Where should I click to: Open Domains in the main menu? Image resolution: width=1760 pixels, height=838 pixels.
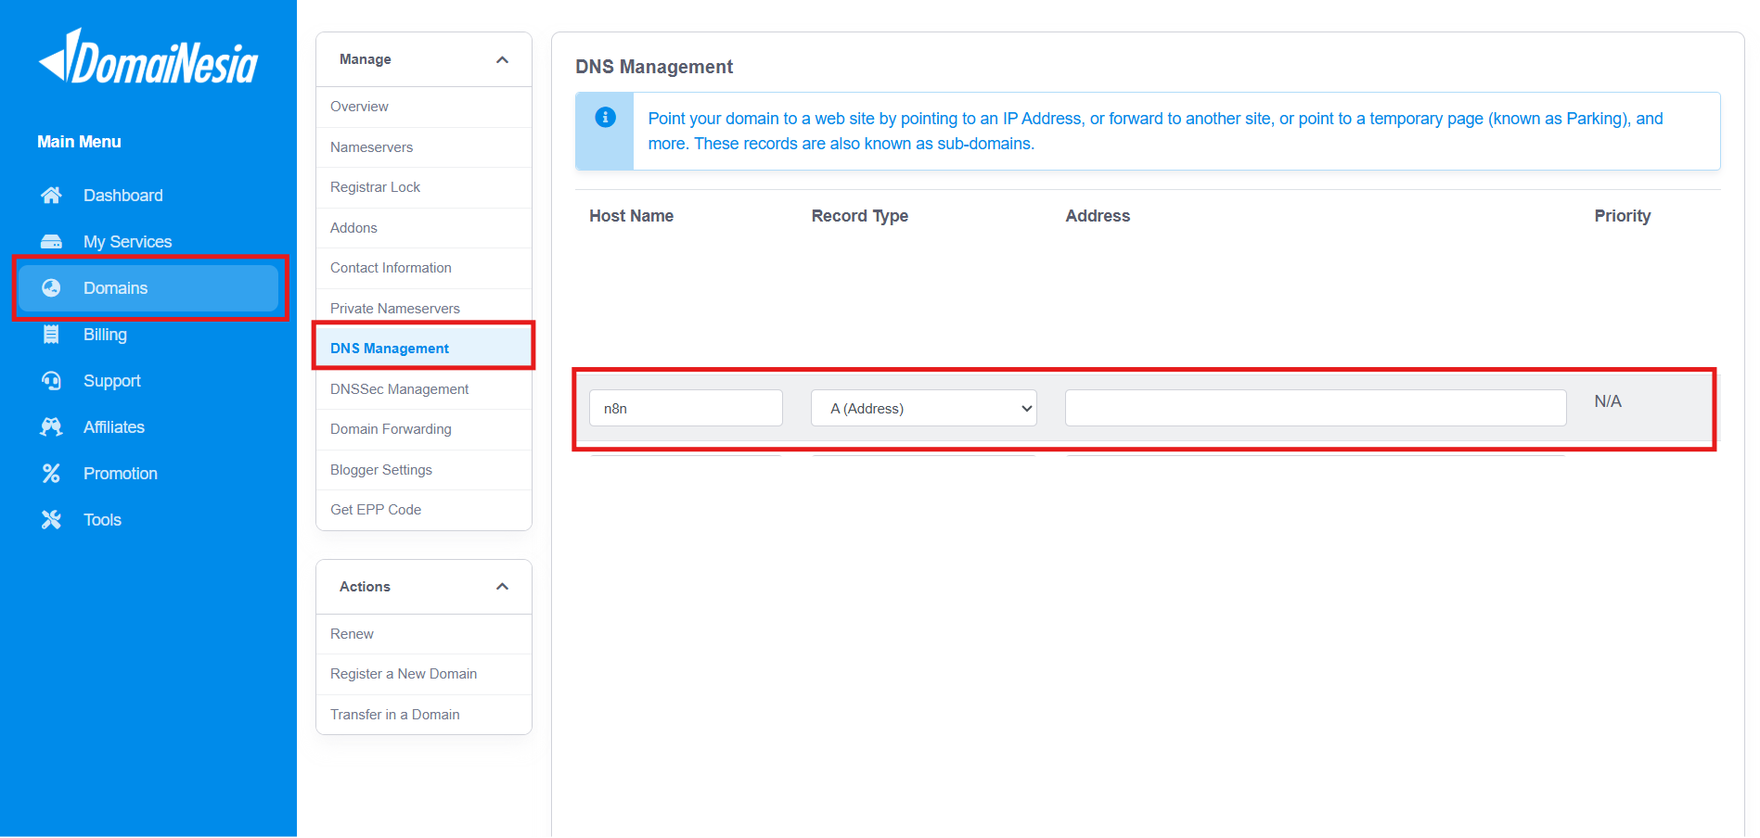(115, 288)
